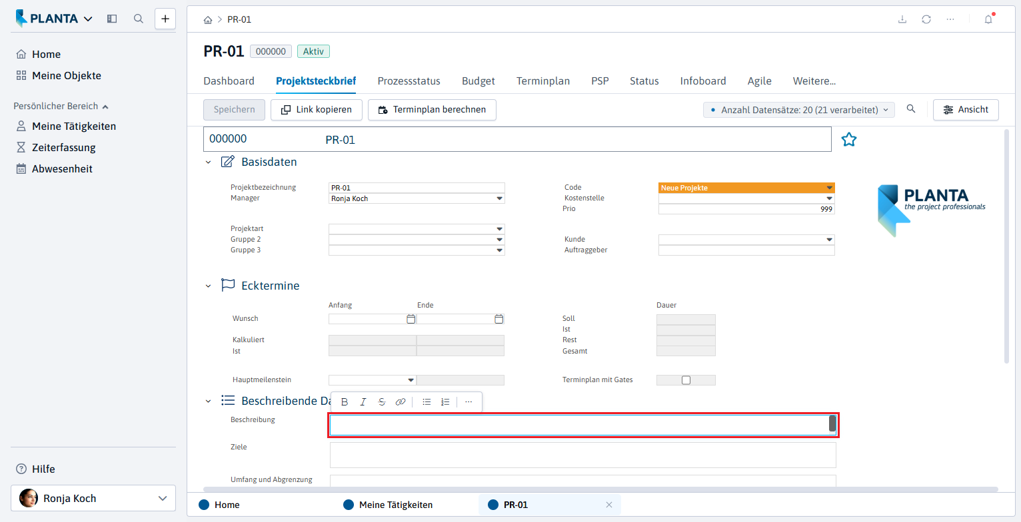Insert link using chain icon
The image size is (1021, 522).
(x=401, y=402)
